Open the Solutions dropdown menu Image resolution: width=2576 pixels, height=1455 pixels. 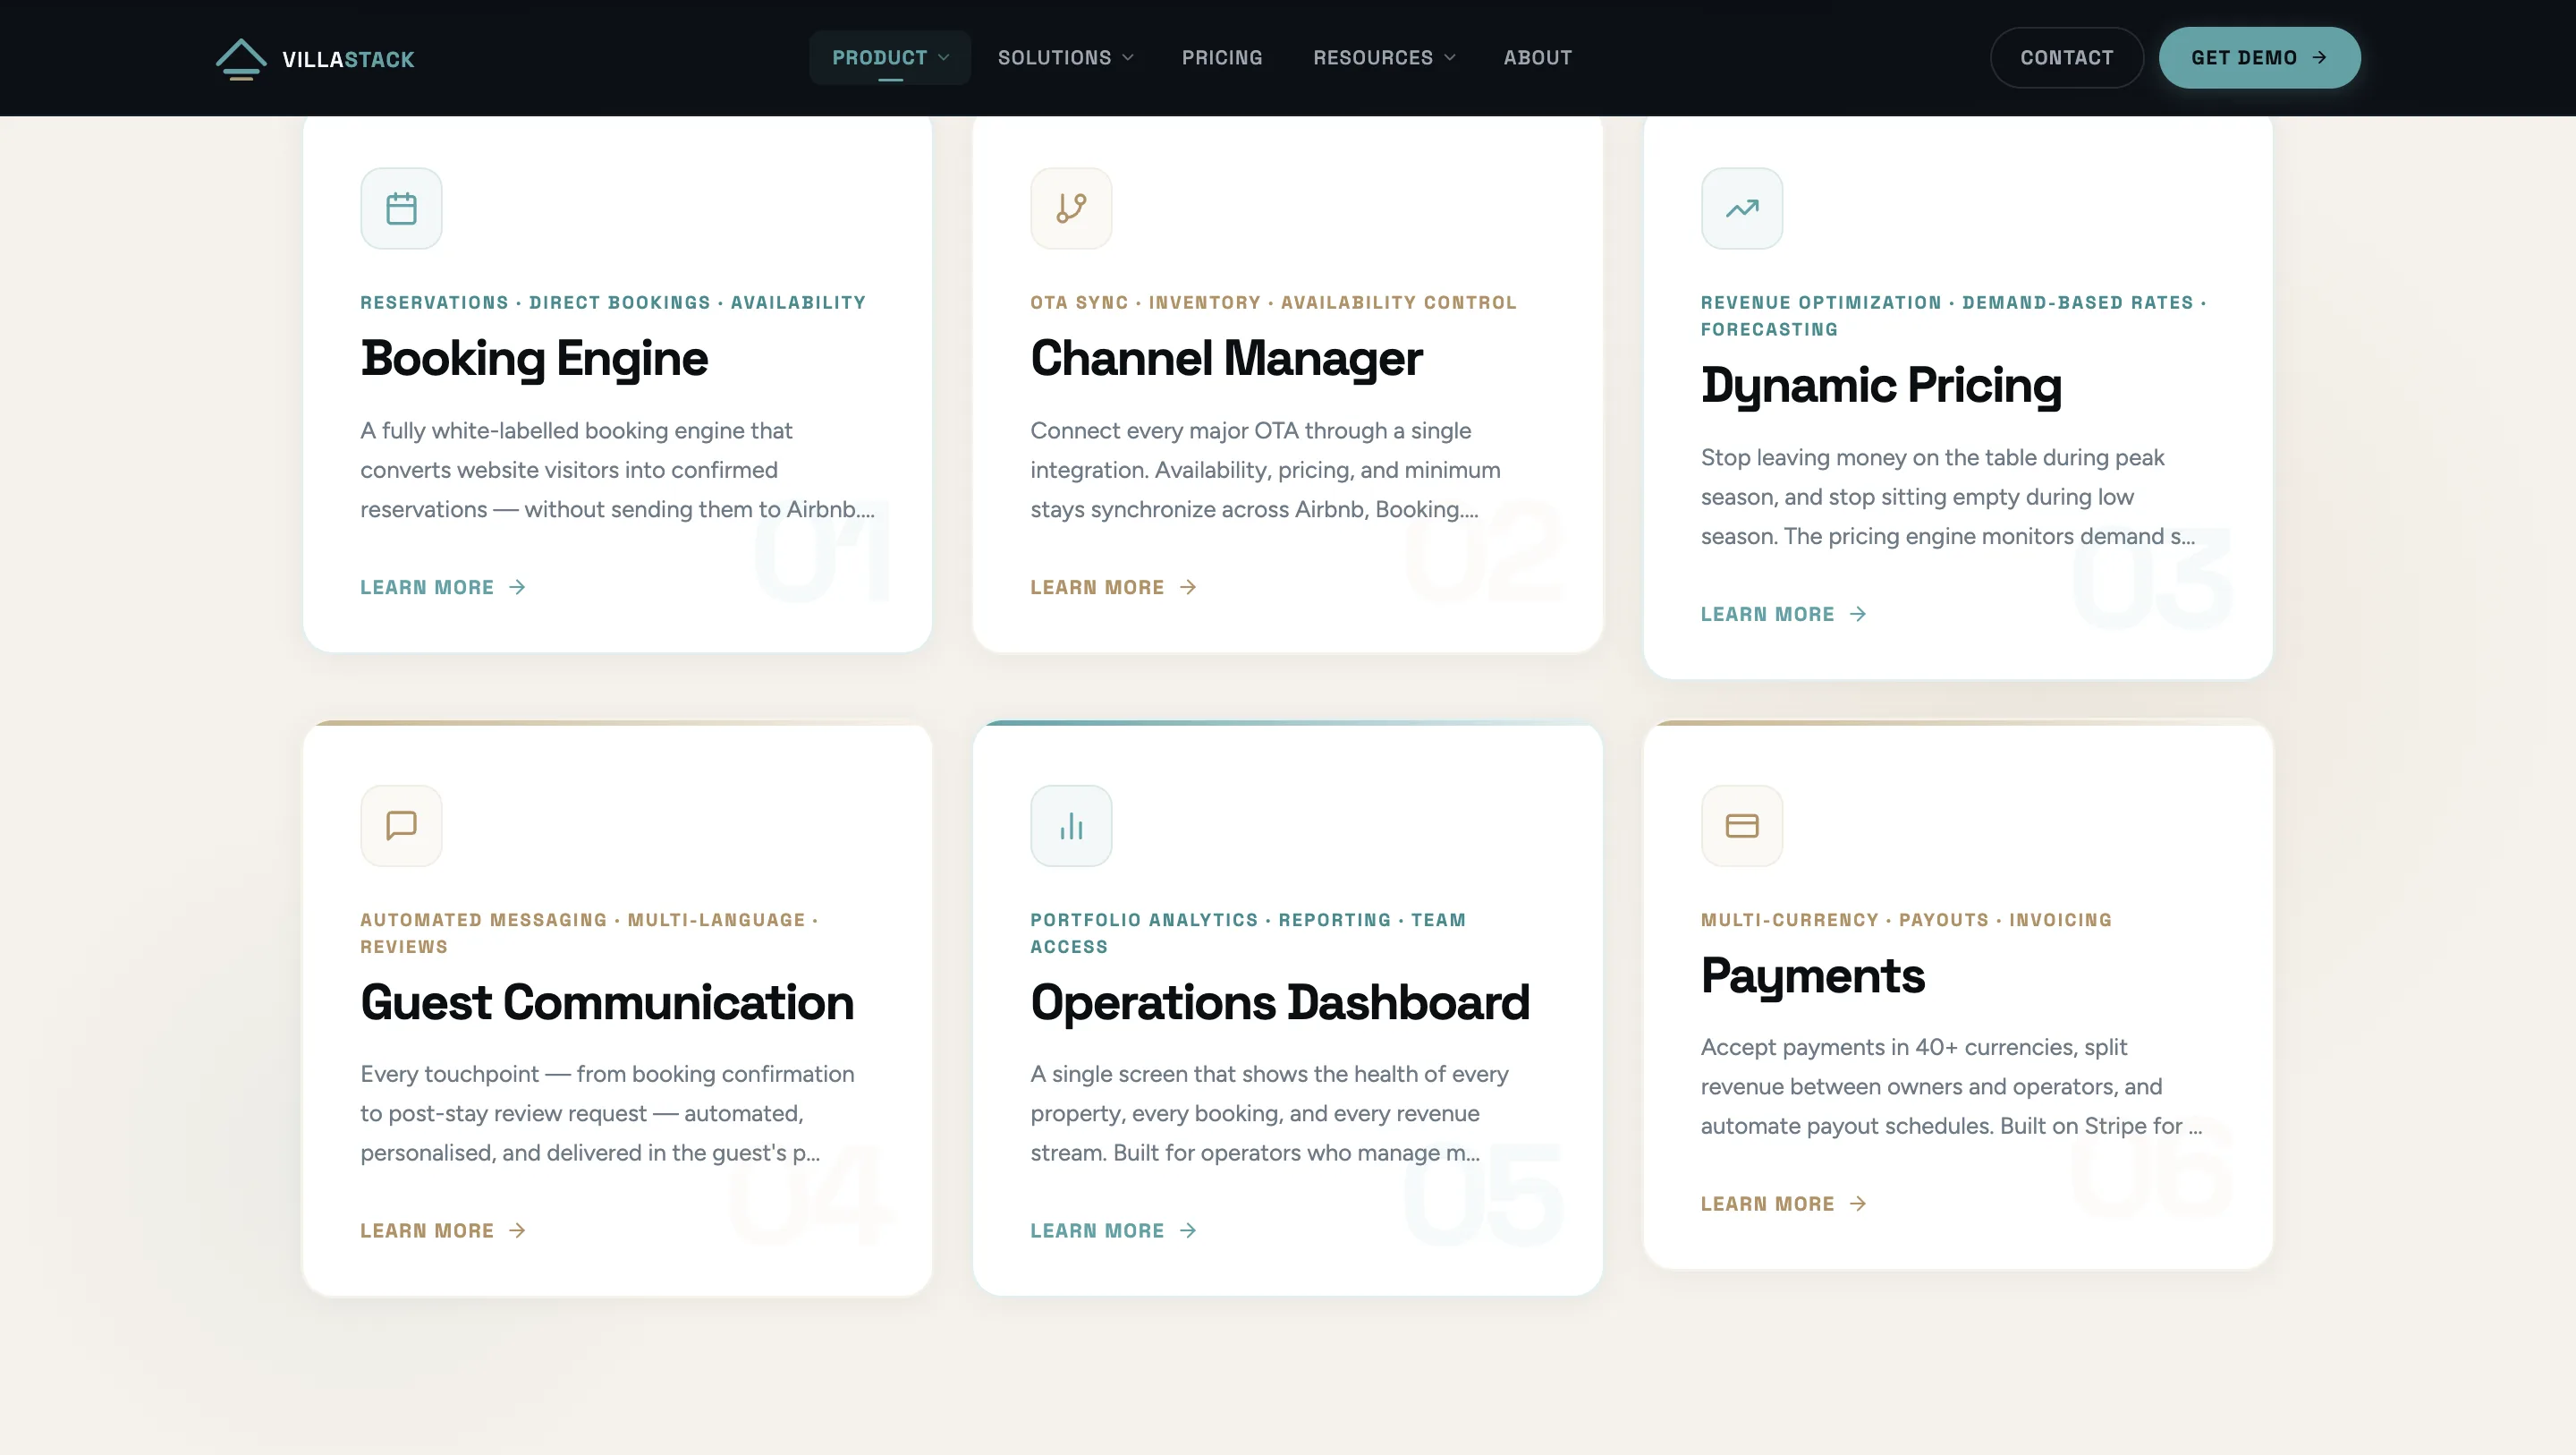pos(1064,57)
